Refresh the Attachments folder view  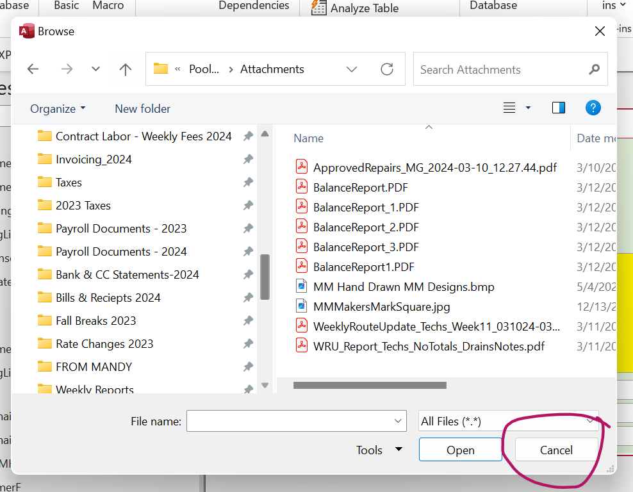click(x=386, y=69)
